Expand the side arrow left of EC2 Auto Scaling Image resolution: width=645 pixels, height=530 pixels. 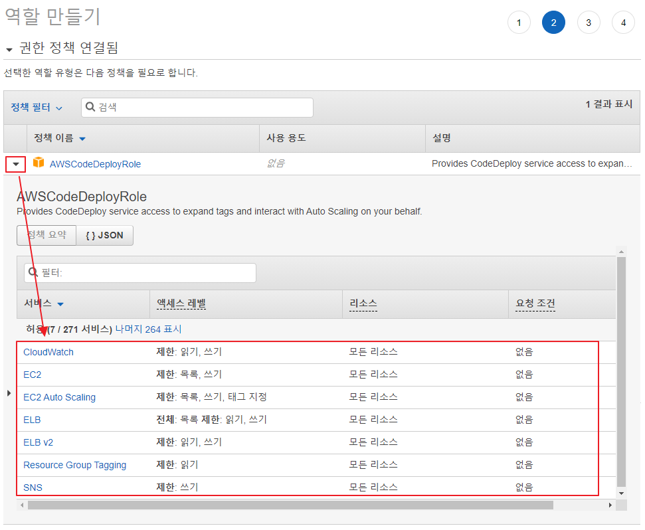click(9, 393)
